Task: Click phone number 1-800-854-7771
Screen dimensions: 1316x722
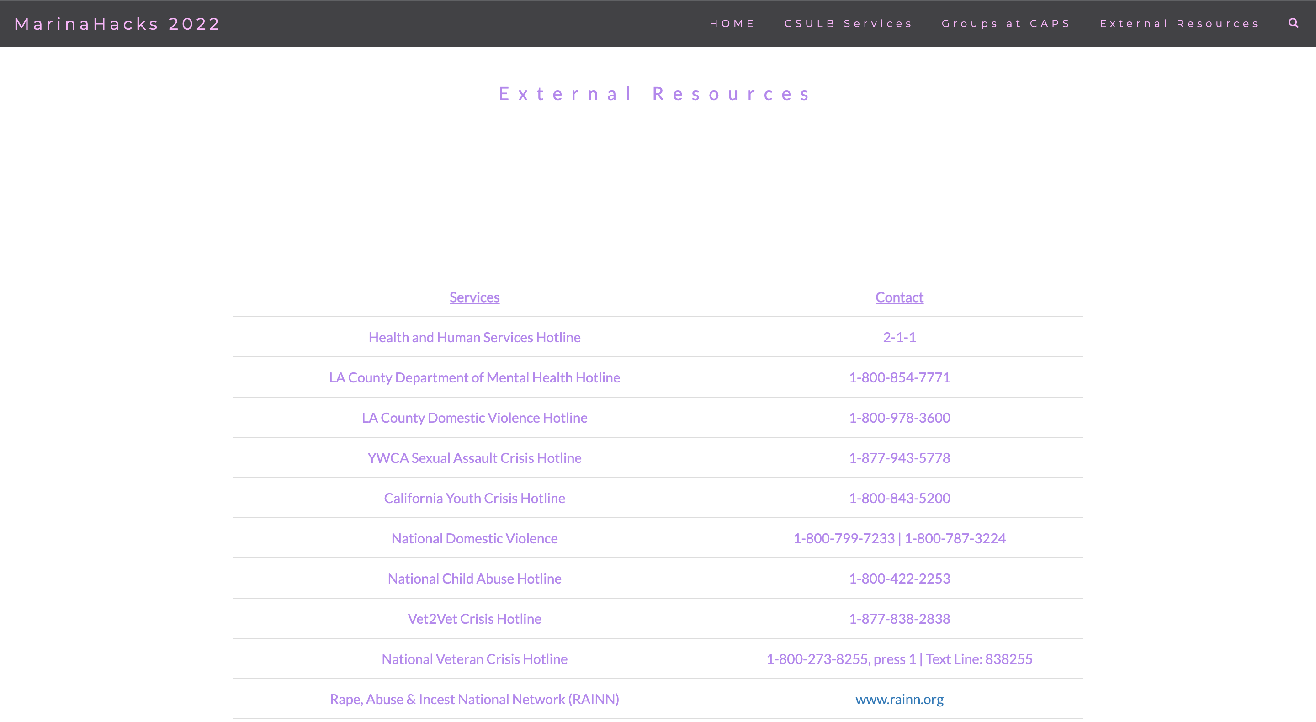Action: tap(899, 377)
